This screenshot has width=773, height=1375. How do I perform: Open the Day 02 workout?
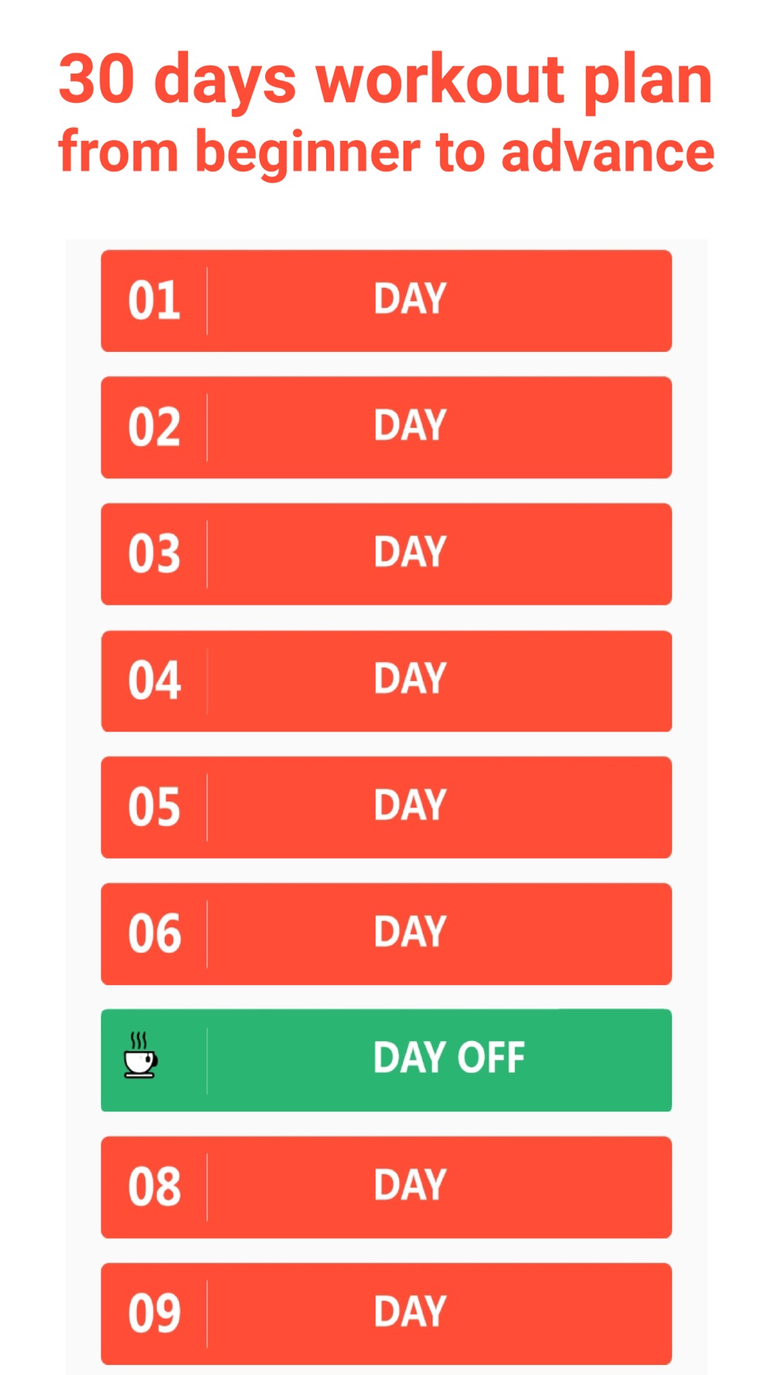pyautogui.click(x=386, y=428)
